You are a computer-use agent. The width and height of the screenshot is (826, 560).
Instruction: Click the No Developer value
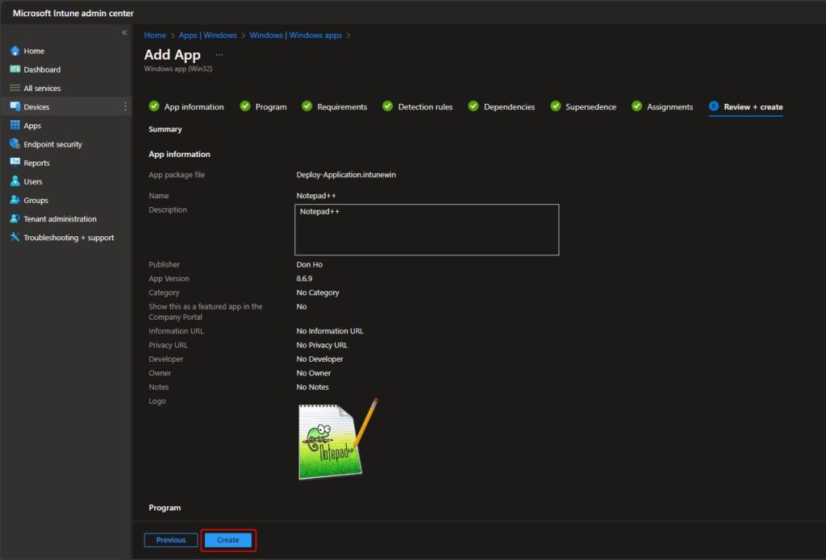[x=319, y=359]
